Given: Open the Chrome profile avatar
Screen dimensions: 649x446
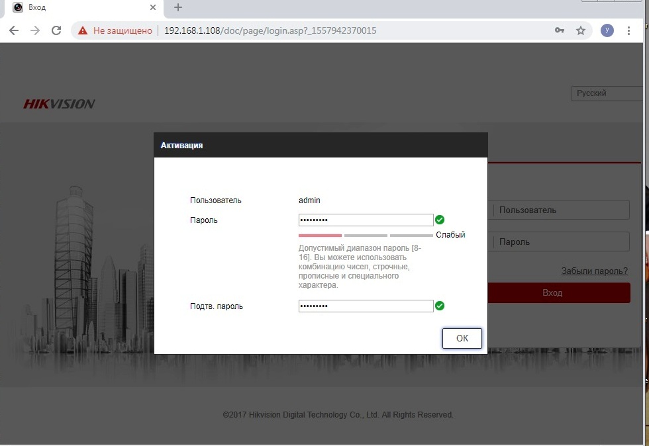Looking at the screenshot, I should (x=607, y=30).
